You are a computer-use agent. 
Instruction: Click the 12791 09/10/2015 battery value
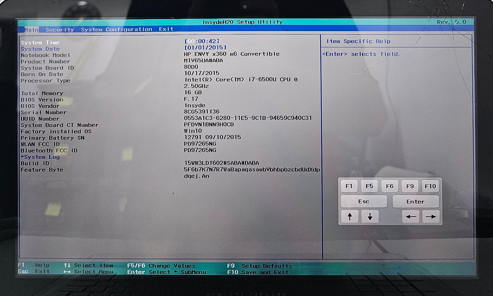[213, 137]
